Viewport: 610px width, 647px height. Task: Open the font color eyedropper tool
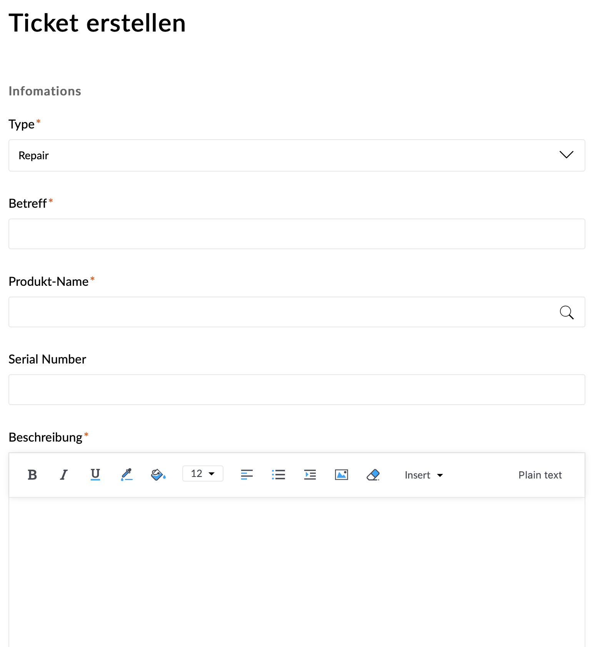point(127,475)
